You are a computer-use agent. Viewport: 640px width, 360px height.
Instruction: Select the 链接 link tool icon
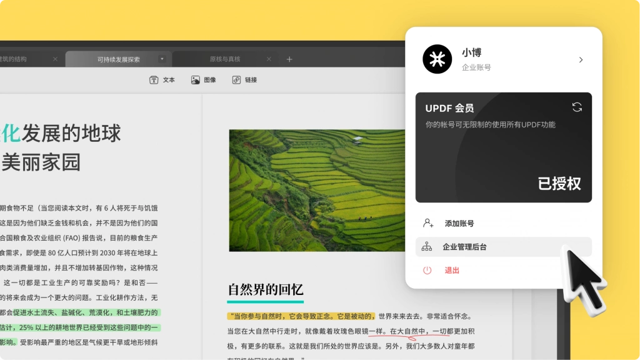tap(236, 80)
